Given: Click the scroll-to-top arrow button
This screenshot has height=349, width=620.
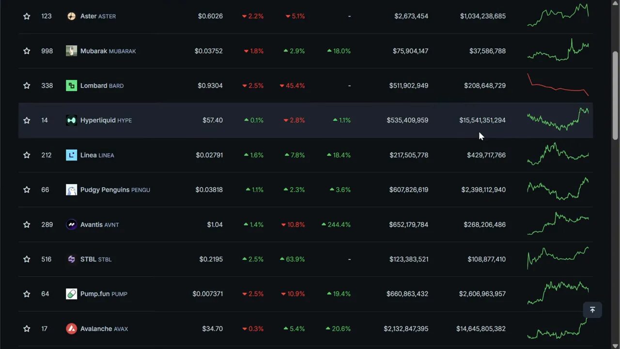Looking at the screenshot, I should tap(592, 309).
